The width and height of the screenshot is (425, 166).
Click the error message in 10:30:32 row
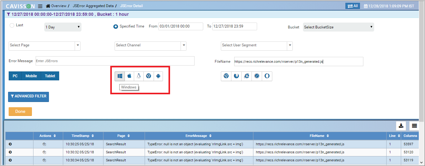[195, 152]
